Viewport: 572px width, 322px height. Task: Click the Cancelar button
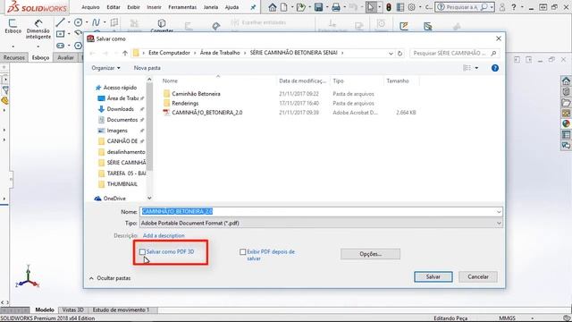478,276
